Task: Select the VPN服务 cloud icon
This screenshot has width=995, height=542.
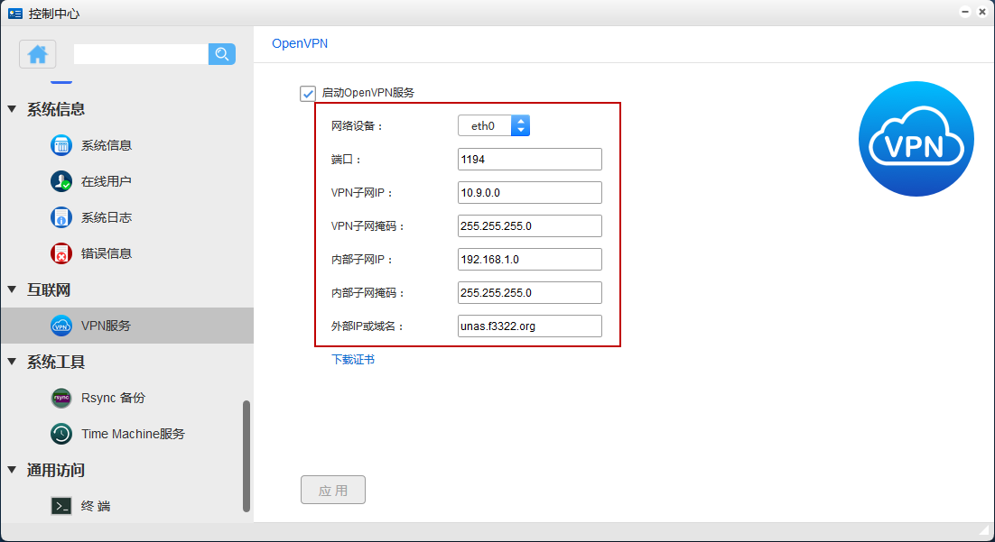Action: [x=60, y=326]
